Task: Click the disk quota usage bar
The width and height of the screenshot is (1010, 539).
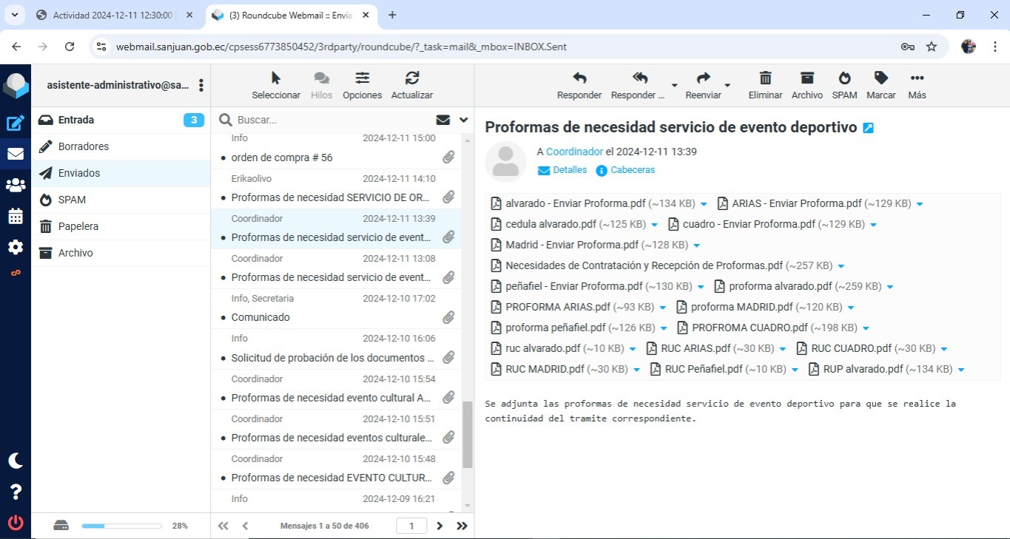Action: [x=121, y=526]
